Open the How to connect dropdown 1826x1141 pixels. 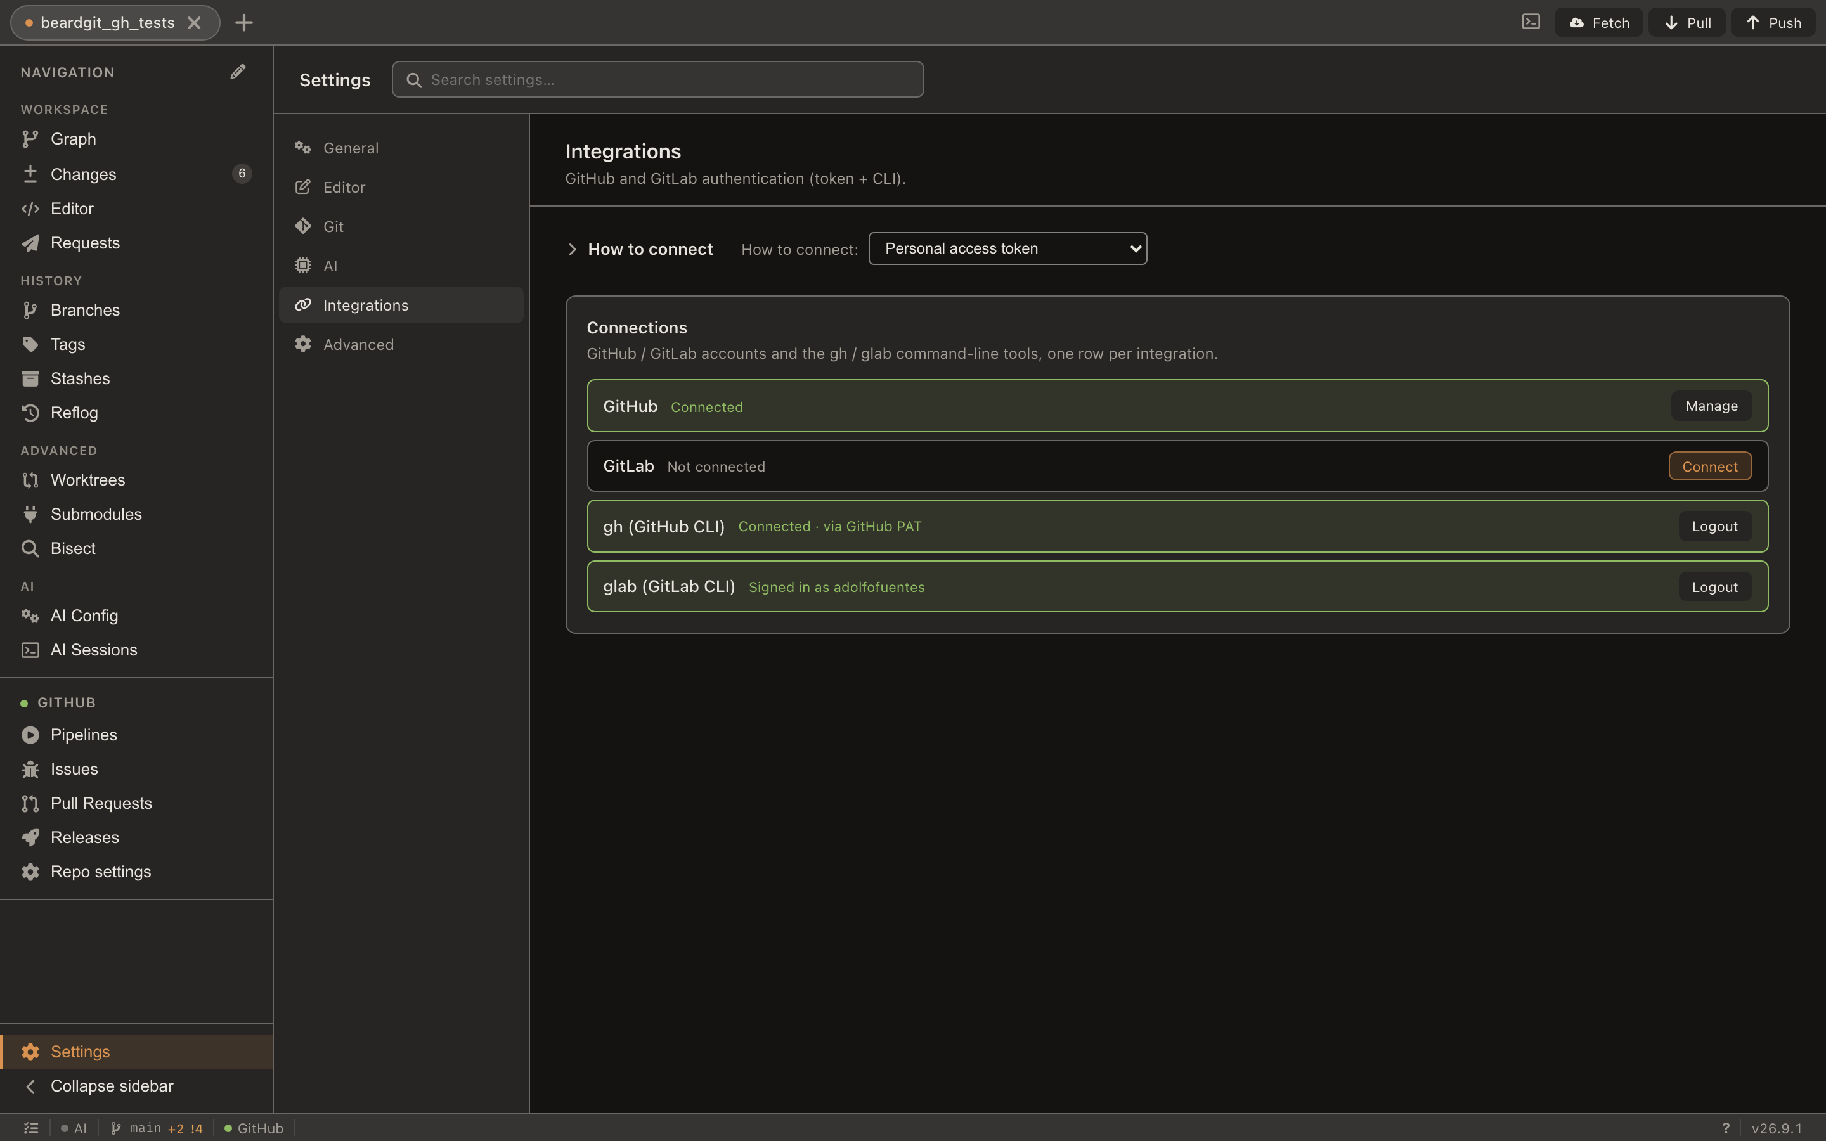coord(1007,248)
